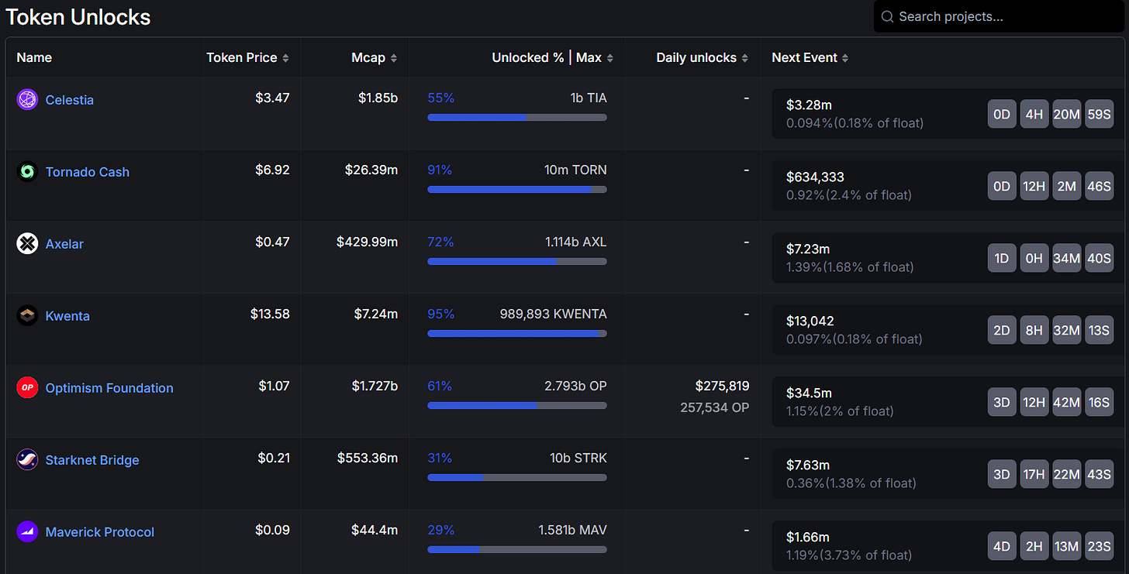Click Kwenta's $13.58 token price

point(270,314)
